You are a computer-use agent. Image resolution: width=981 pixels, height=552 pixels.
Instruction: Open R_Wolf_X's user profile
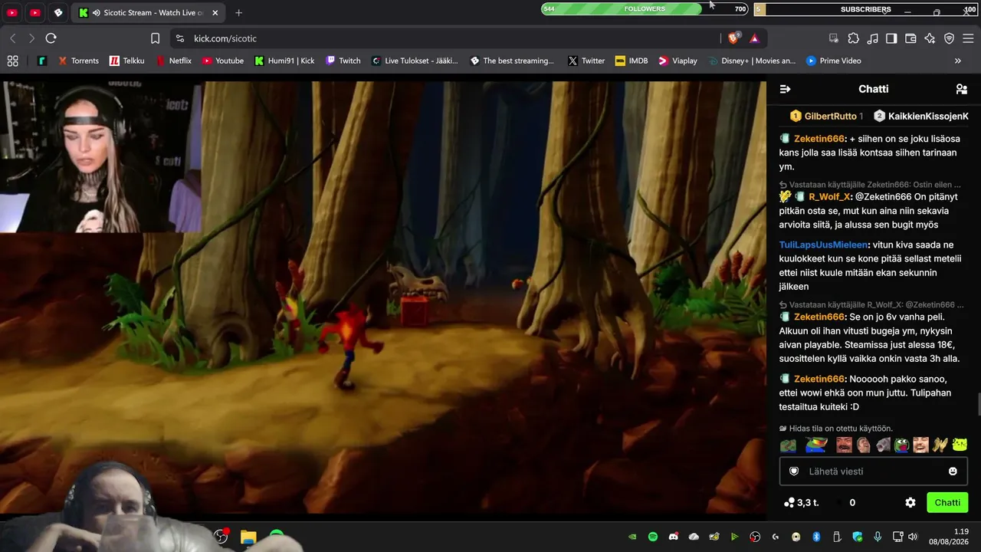(829, 197)
